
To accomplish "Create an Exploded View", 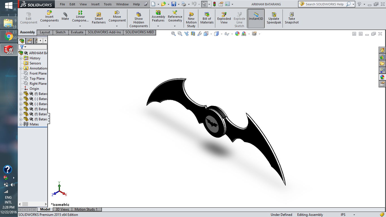I will 224,18.
